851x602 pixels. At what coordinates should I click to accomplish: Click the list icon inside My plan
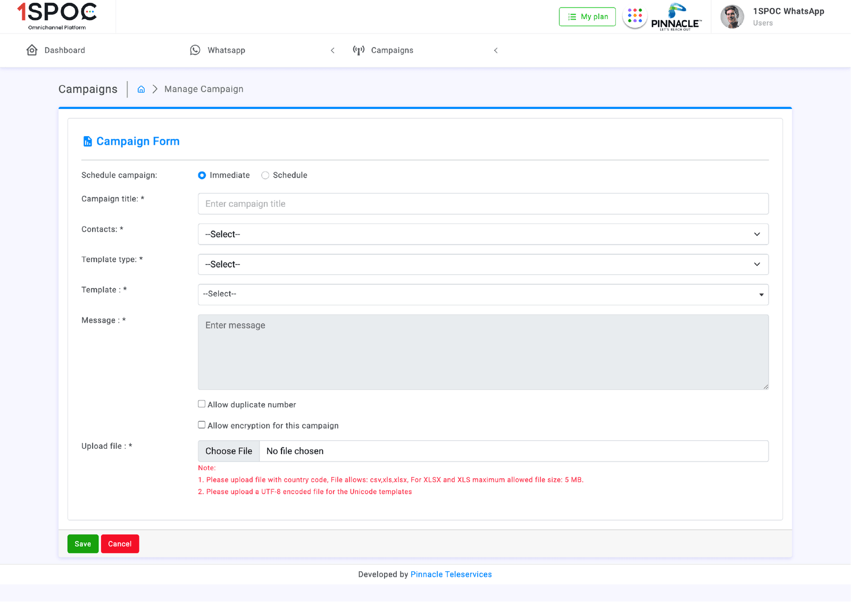click(572, 17)
